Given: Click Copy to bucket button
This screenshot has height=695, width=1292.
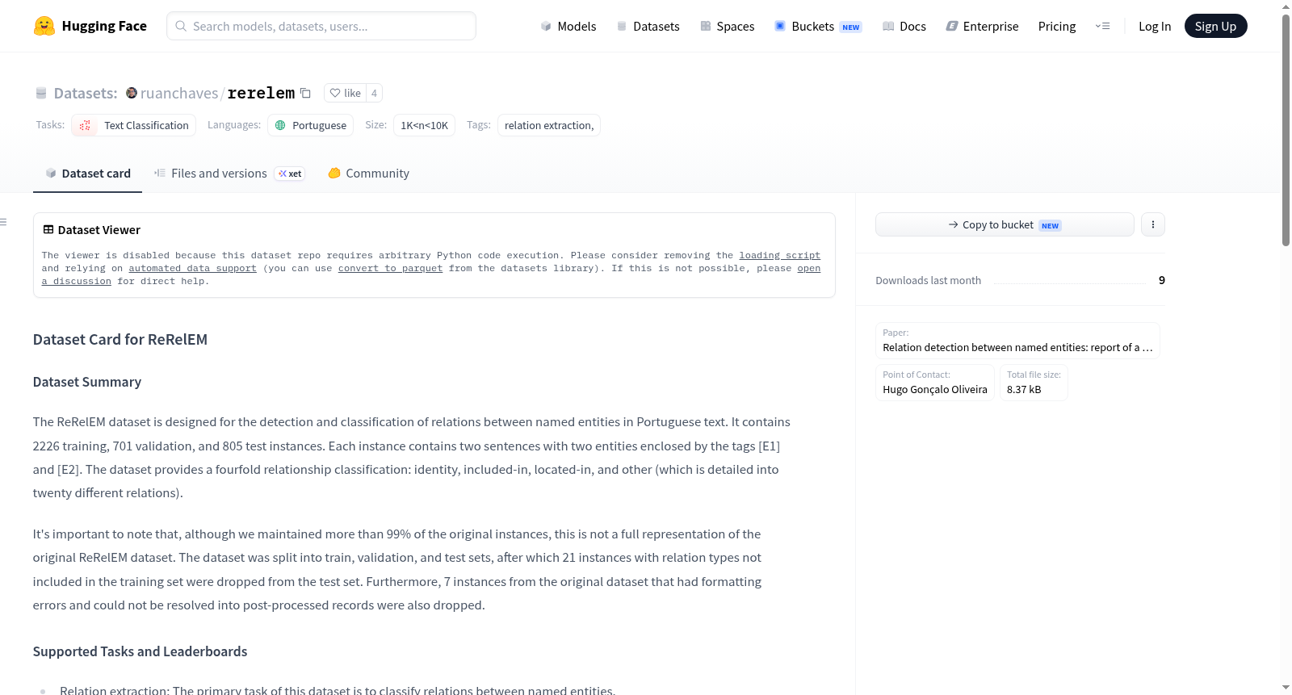Looking at the screenshot, I should 1005,224.
